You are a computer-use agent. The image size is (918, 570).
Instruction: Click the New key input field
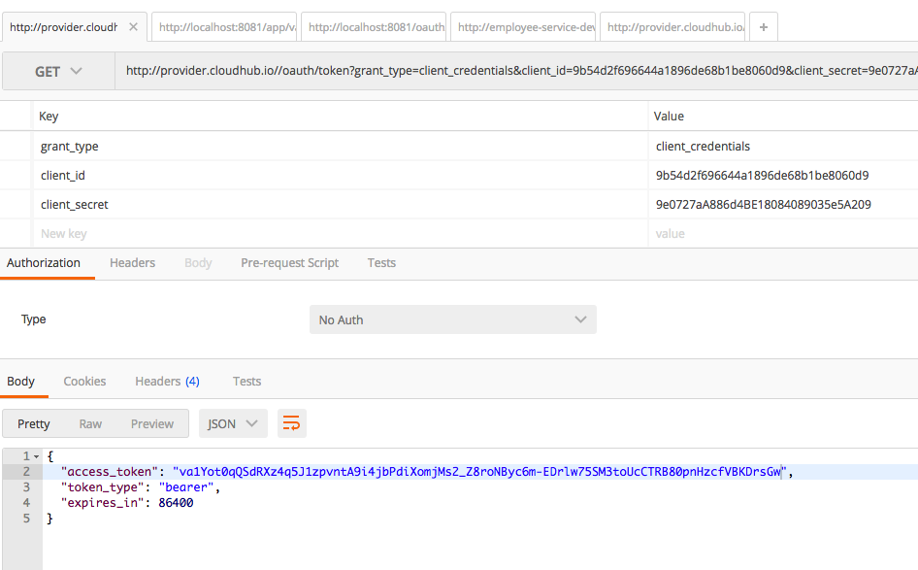(340, 233)
